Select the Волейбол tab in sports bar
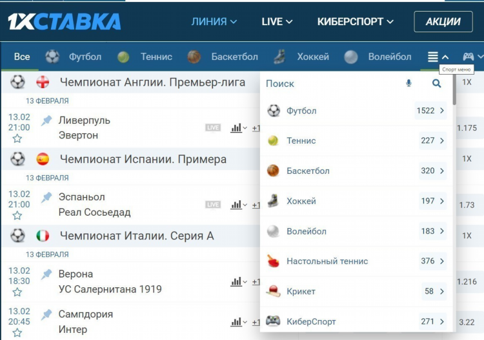Image resolution: width=484 pixels, height=340 pixels. click(x=378, y=57)
